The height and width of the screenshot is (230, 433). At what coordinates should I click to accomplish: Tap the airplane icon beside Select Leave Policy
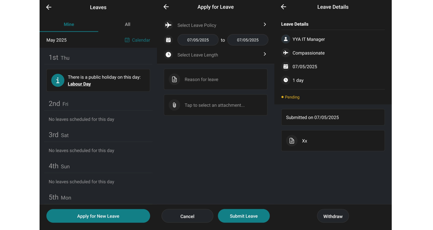click(x=168, y=25)
